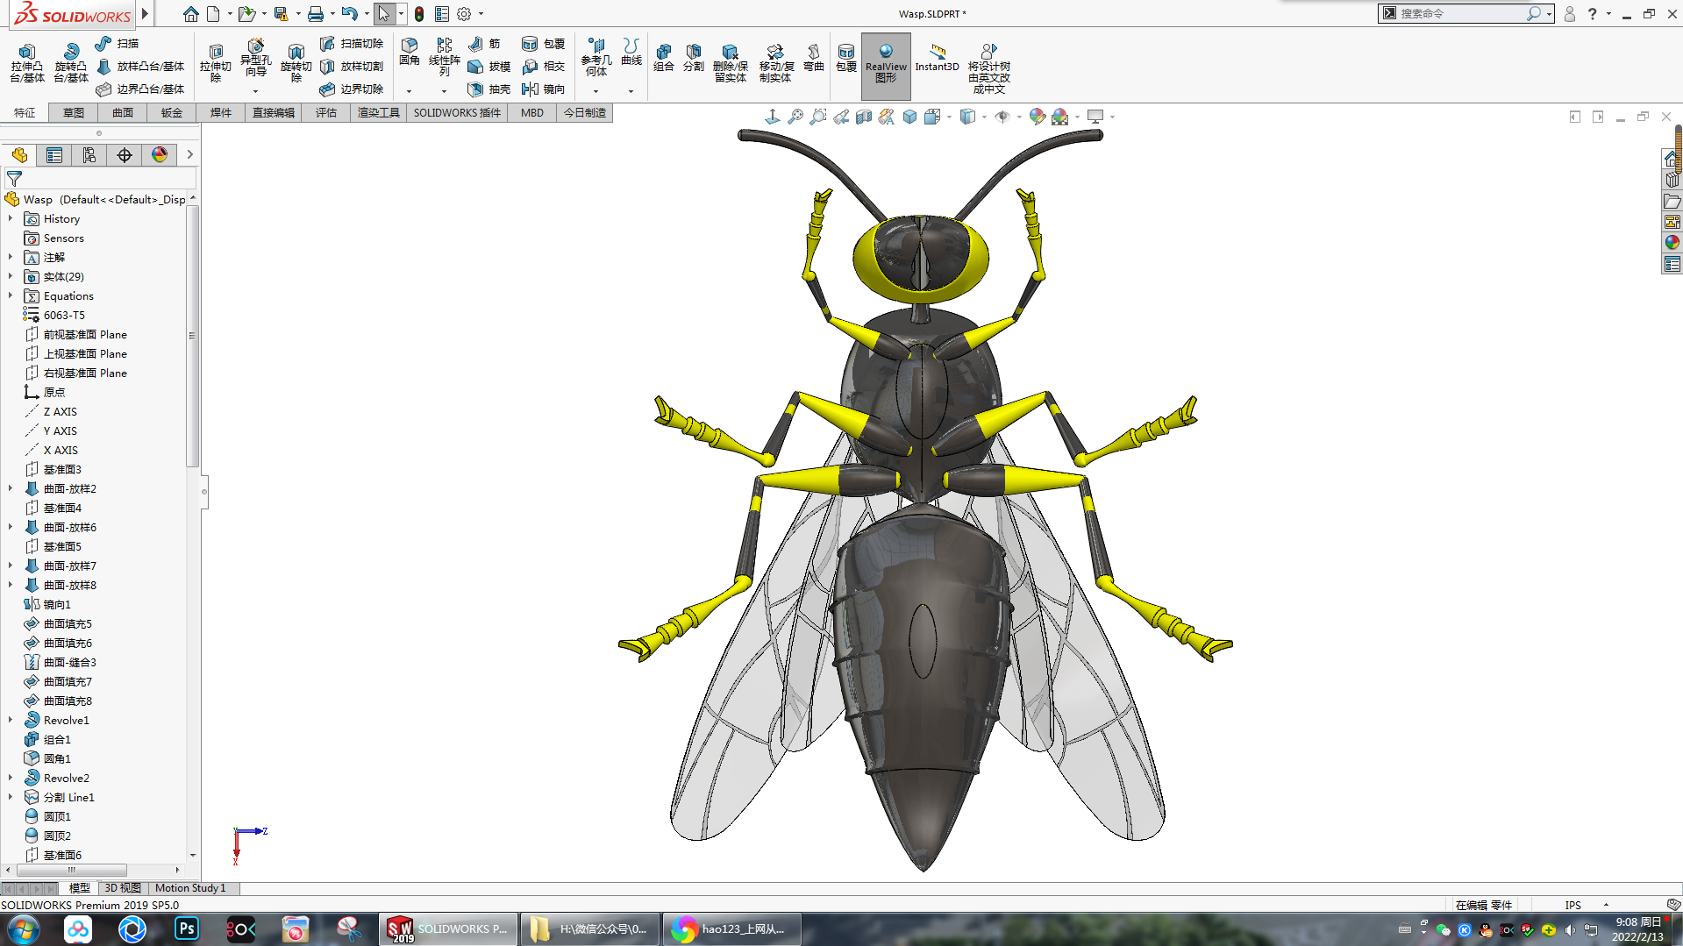The width and height of the screenshot is (1683, 946).
Task: Click the 搜索命令 search field
Action: click(1459, 13)
